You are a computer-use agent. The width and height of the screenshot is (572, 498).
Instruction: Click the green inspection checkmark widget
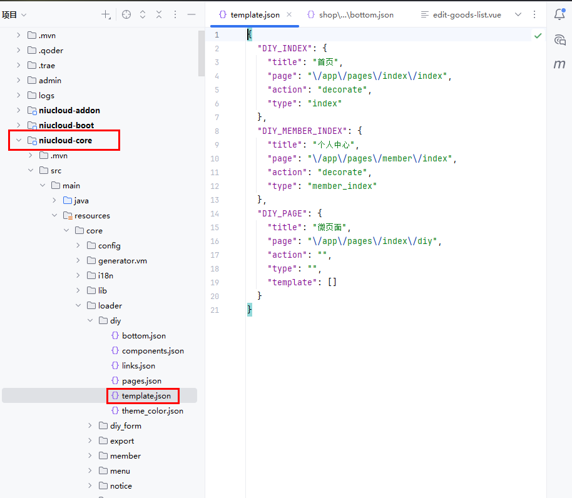pyautogui.click(x=538, y=36)
